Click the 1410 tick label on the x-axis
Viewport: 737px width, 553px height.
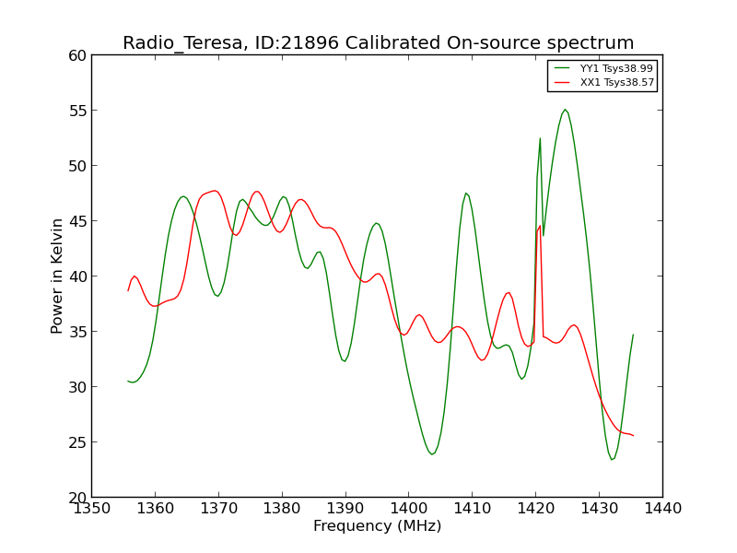[x=472, y=509]
